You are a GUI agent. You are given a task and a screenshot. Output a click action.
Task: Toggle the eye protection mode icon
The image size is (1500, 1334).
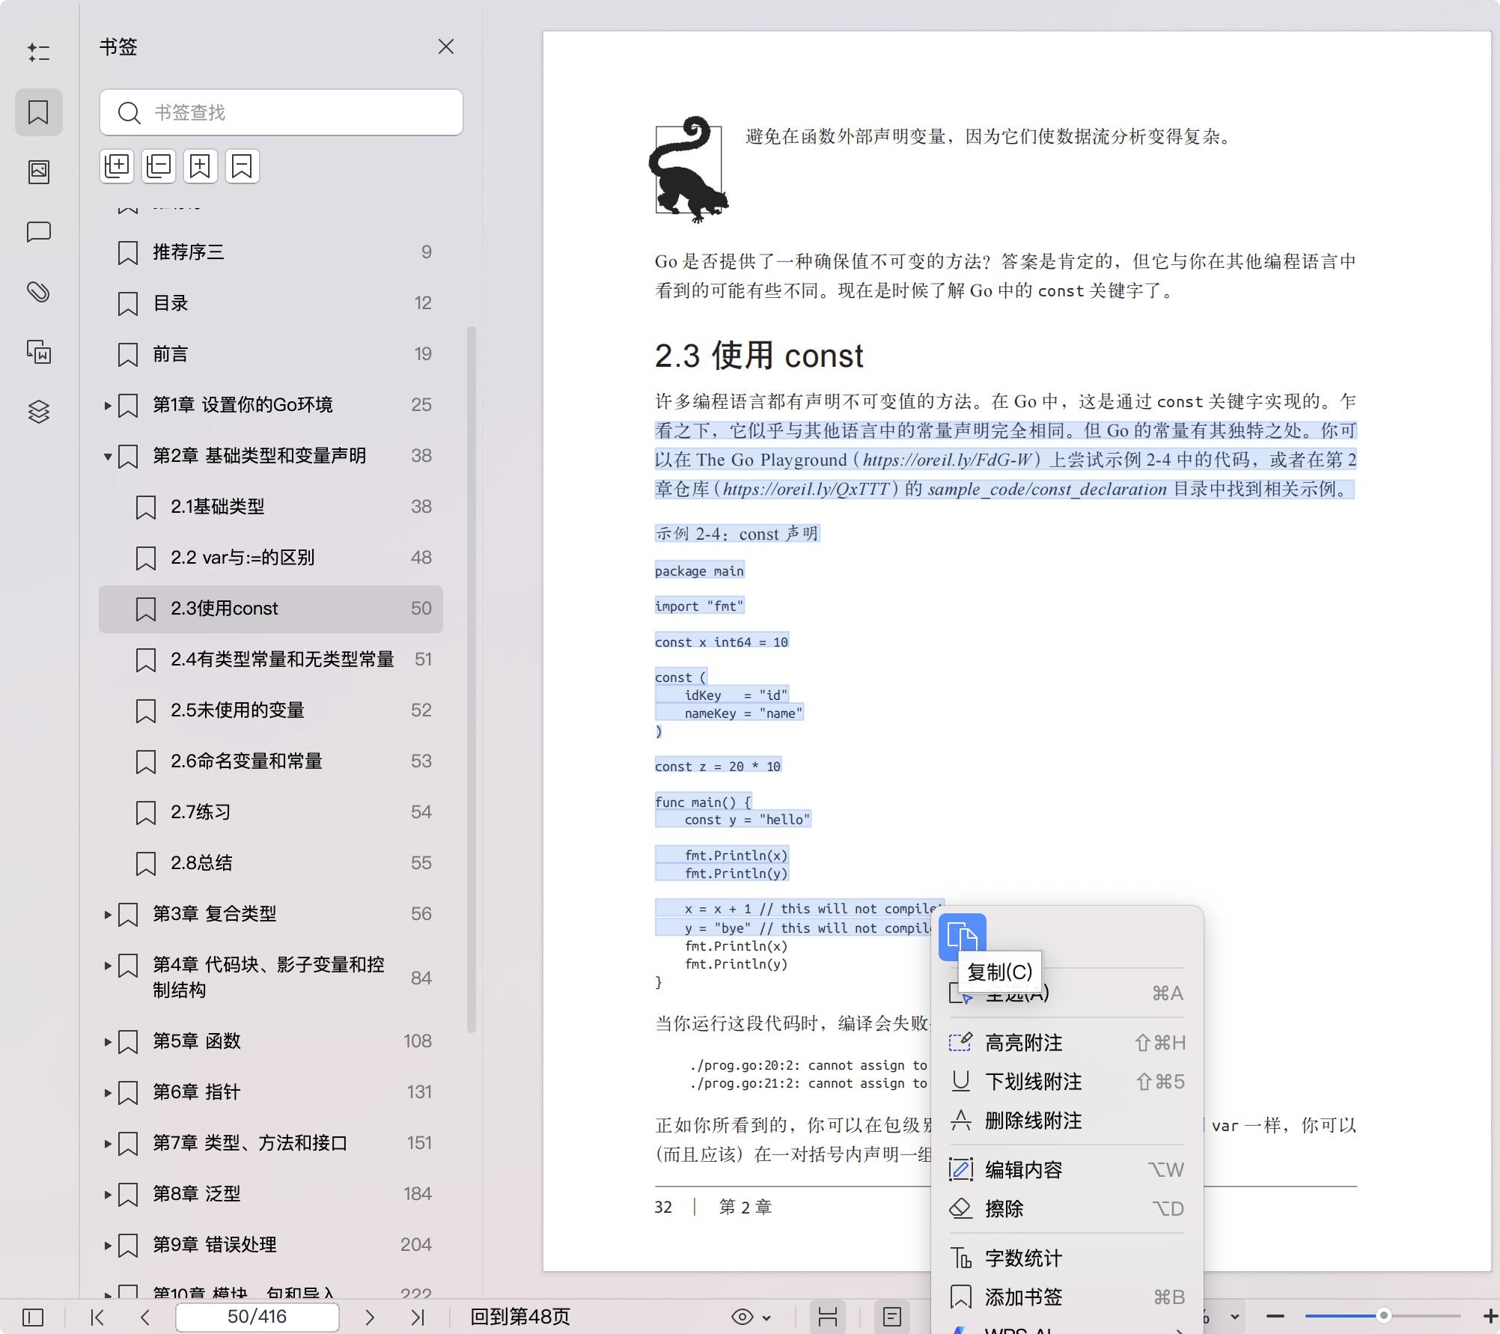click(x=743, y=1317)
